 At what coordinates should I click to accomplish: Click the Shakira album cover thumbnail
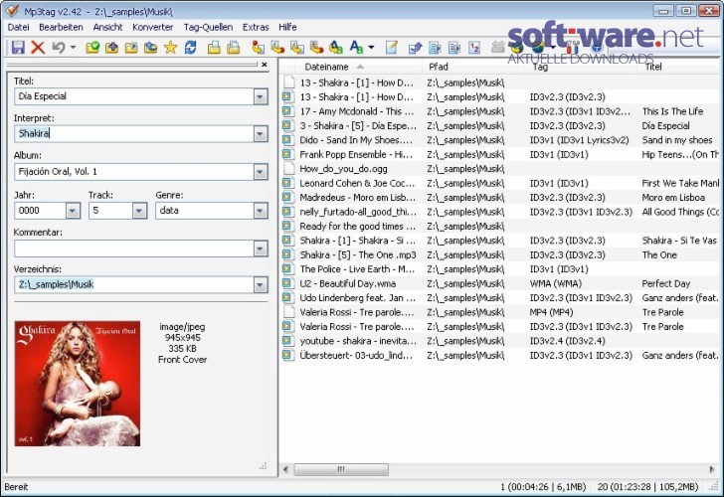(x=78, y=384)
